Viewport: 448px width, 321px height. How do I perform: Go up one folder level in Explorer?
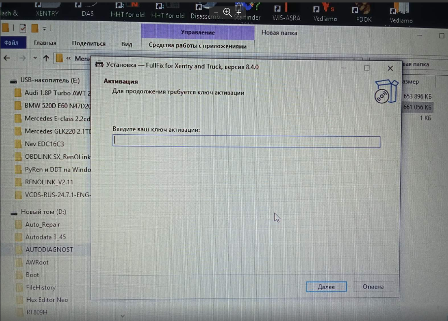[x=46, y=58]
